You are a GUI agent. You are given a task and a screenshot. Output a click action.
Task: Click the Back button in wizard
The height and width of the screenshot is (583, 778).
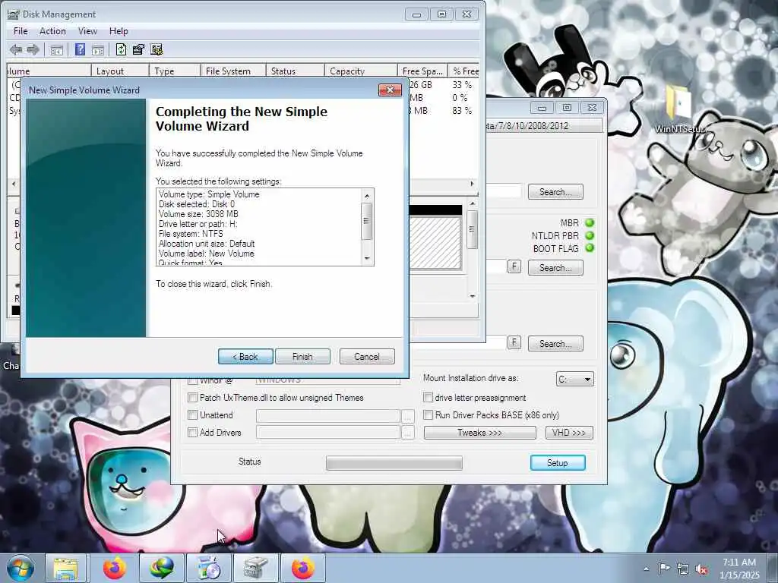245,357
